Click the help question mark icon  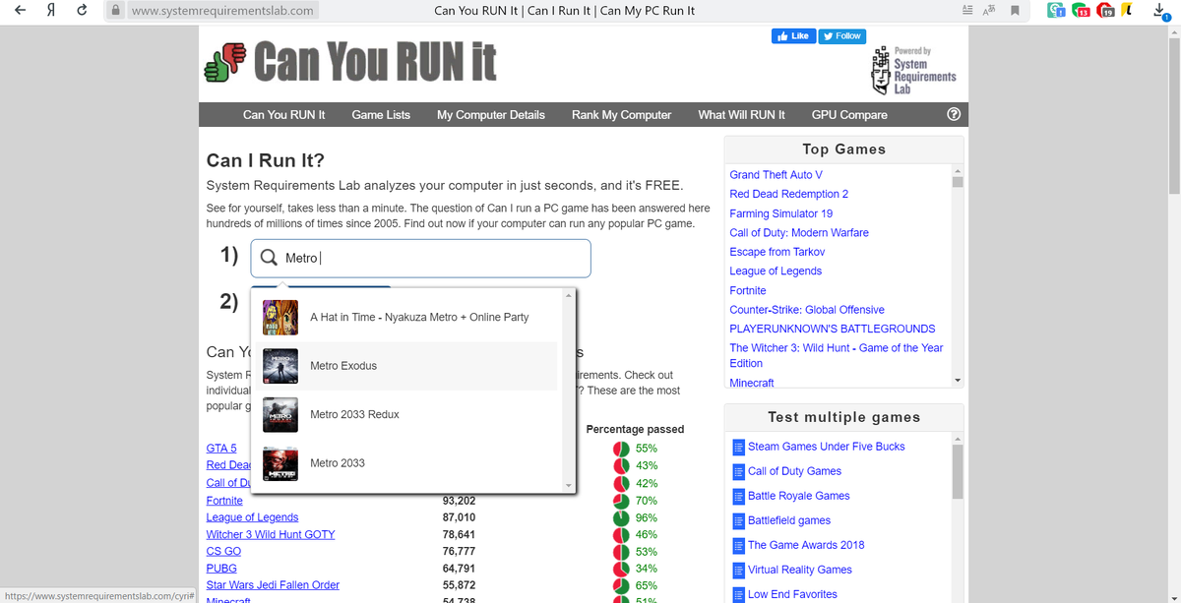pyautogui.click(x=952, y=114)
